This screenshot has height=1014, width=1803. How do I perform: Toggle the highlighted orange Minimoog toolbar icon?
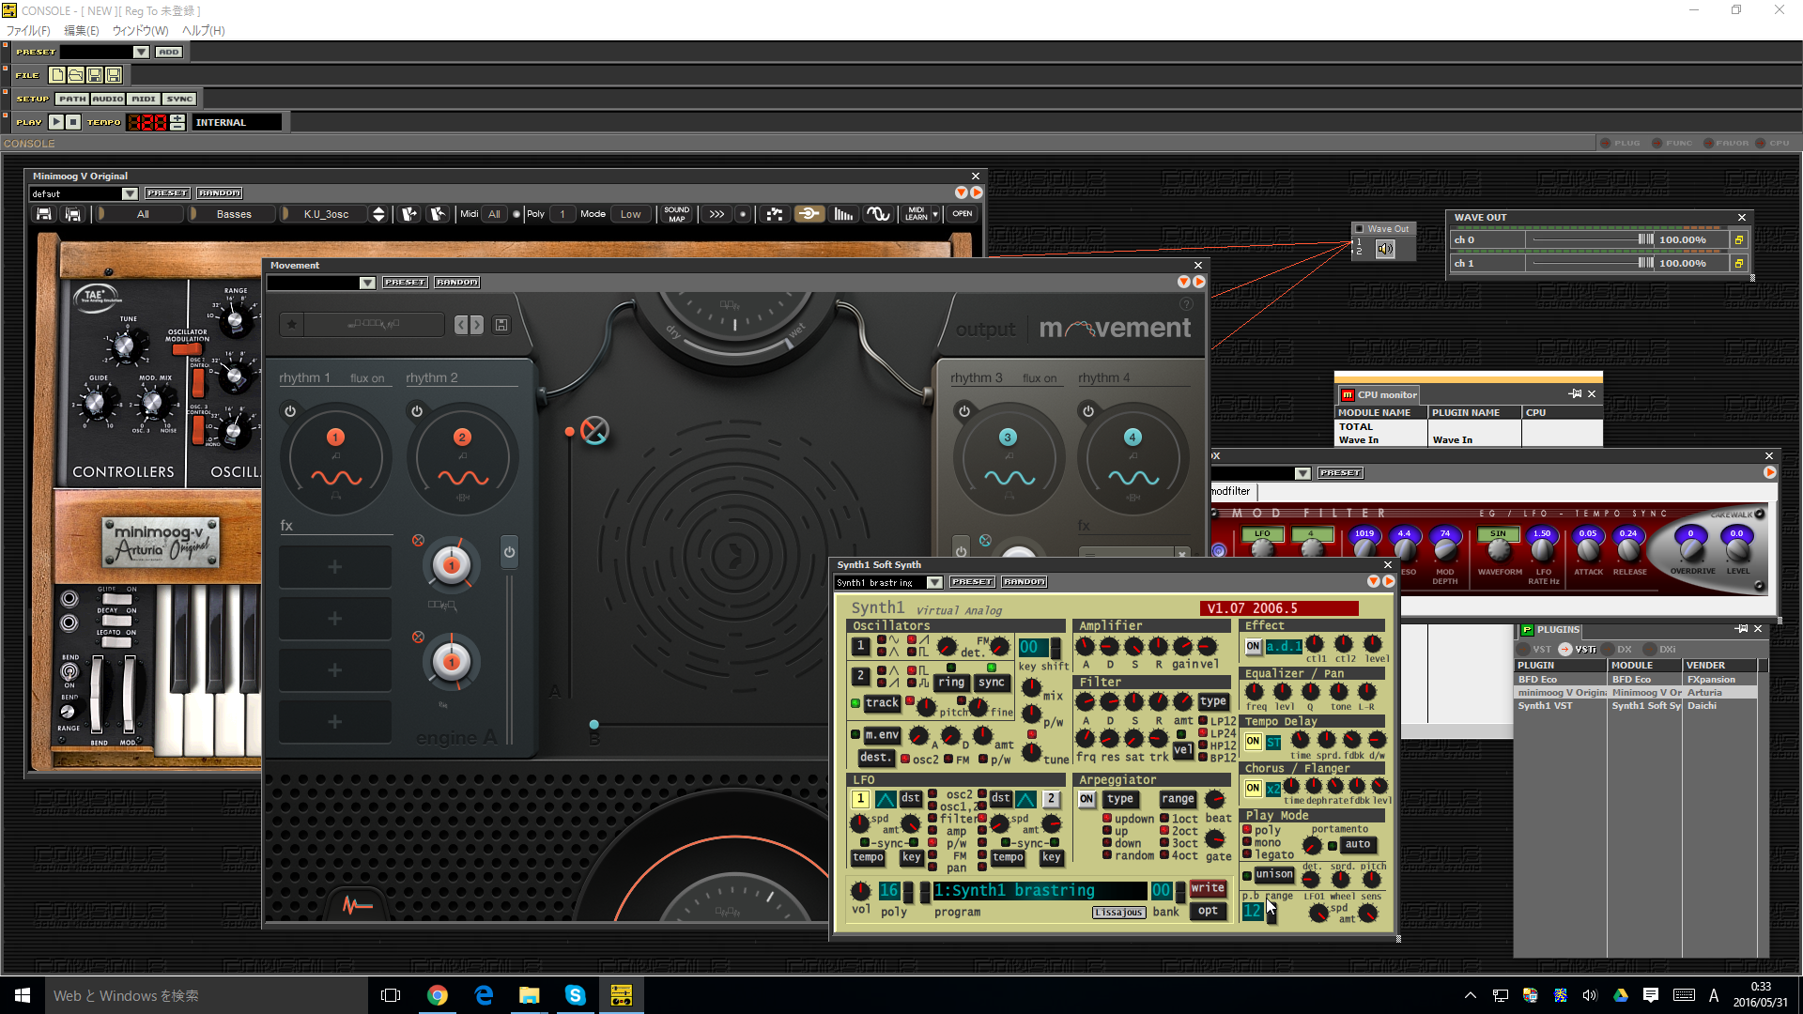click(x=809, y=214)
